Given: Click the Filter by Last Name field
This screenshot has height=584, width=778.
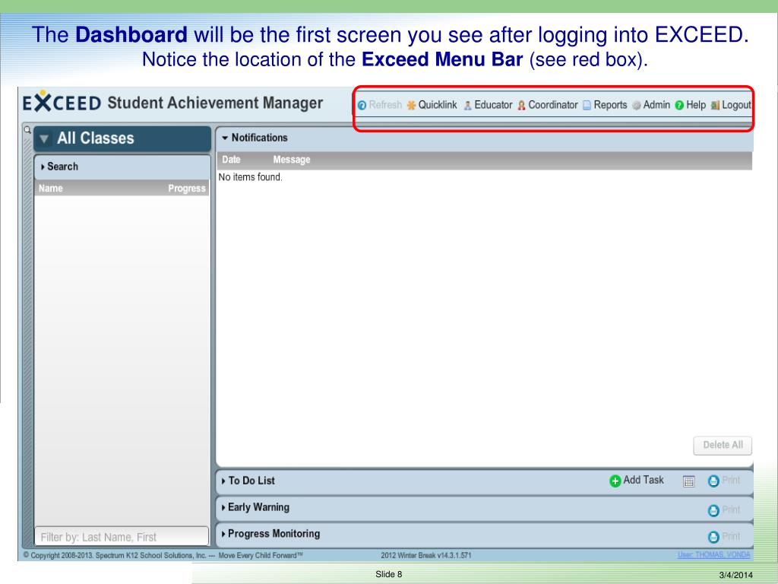Looking at the screenshot, I should tap(122, 537).
